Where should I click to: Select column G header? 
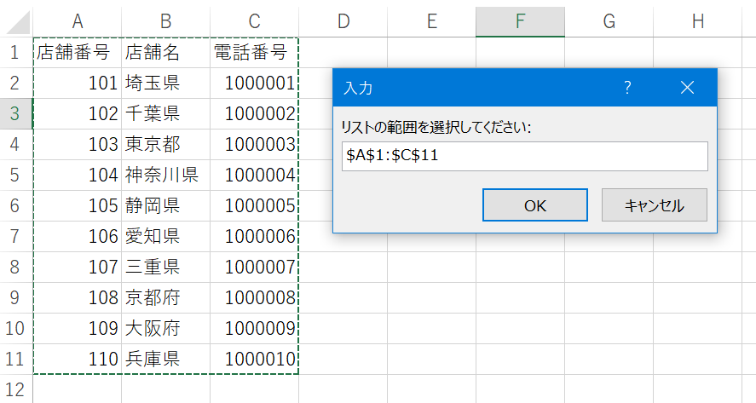tap(609, 21)
